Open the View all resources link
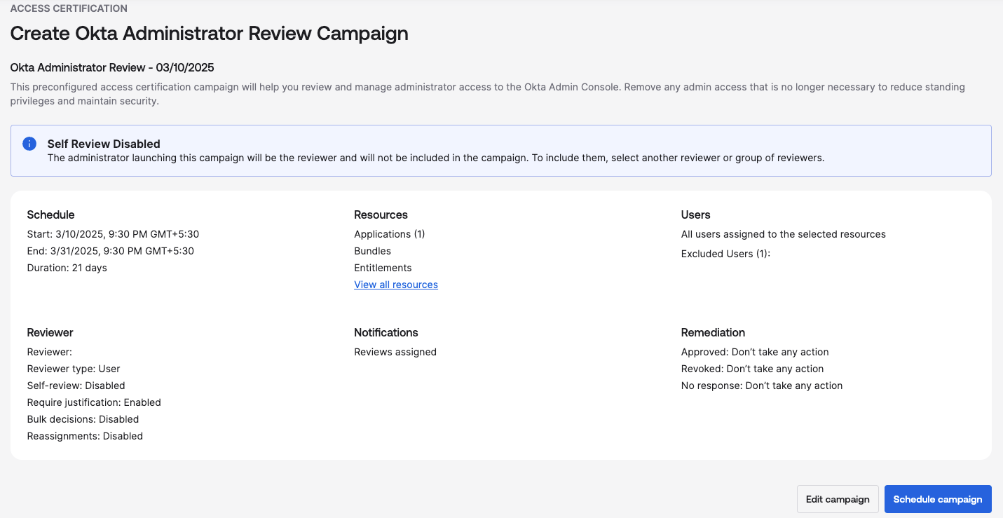This screenshot has width=1003, height=518. pyautogui.click(x=396, y=285)
